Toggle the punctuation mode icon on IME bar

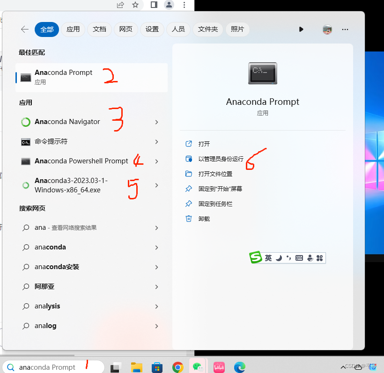(x=289, y=258)
